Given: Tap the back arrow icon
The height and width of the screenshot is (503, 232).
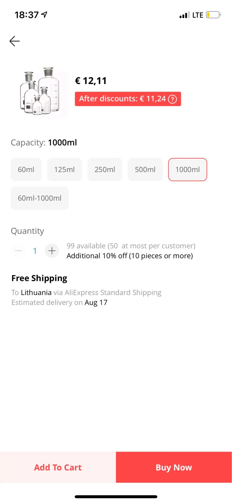Looking at the screenshot, I should tap(15, 41).
